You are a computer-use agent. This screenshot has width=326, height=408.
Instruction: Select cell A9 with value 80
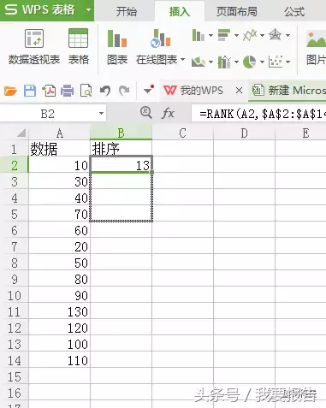point(59,279)
